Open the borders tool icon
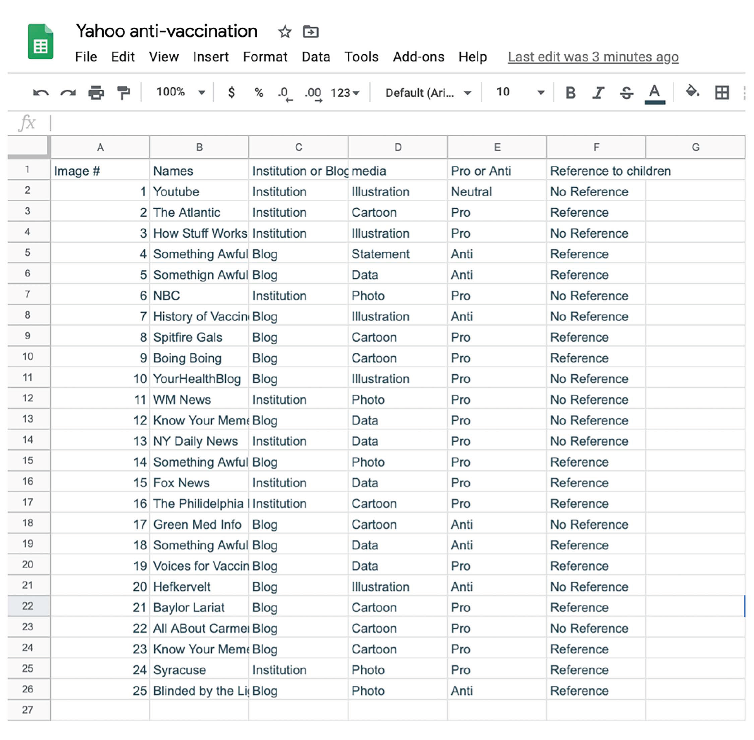Viewport: 754px width, 740px height. pos(722,93)
